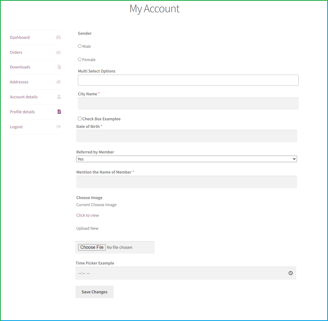Click the Dashboard gauge icon
This screenshot has height=321, width=328.
58,37
